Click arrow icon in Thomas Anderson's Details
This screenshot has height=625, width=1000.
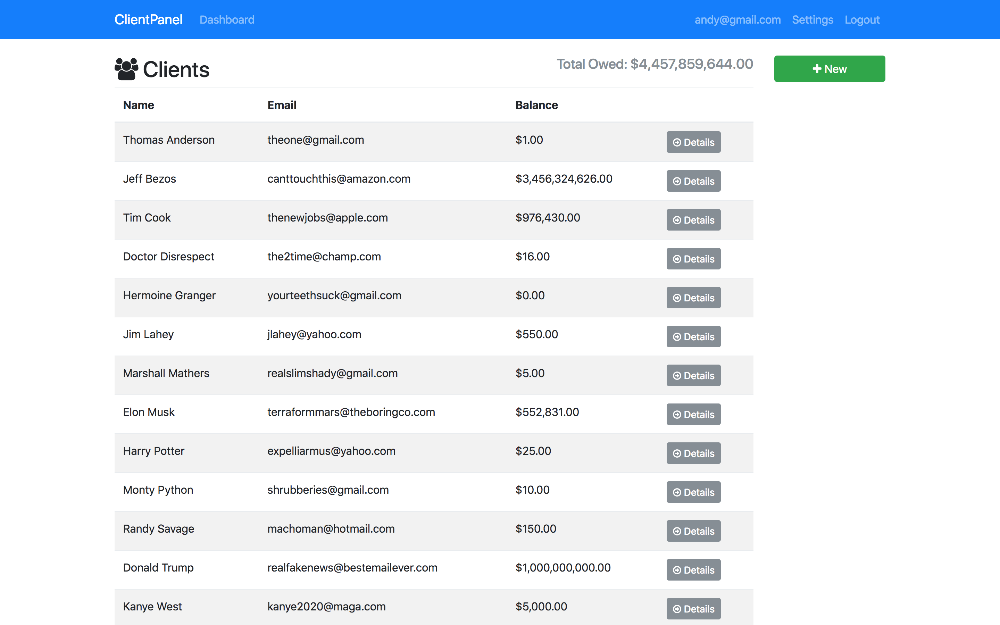pos(677,143)
